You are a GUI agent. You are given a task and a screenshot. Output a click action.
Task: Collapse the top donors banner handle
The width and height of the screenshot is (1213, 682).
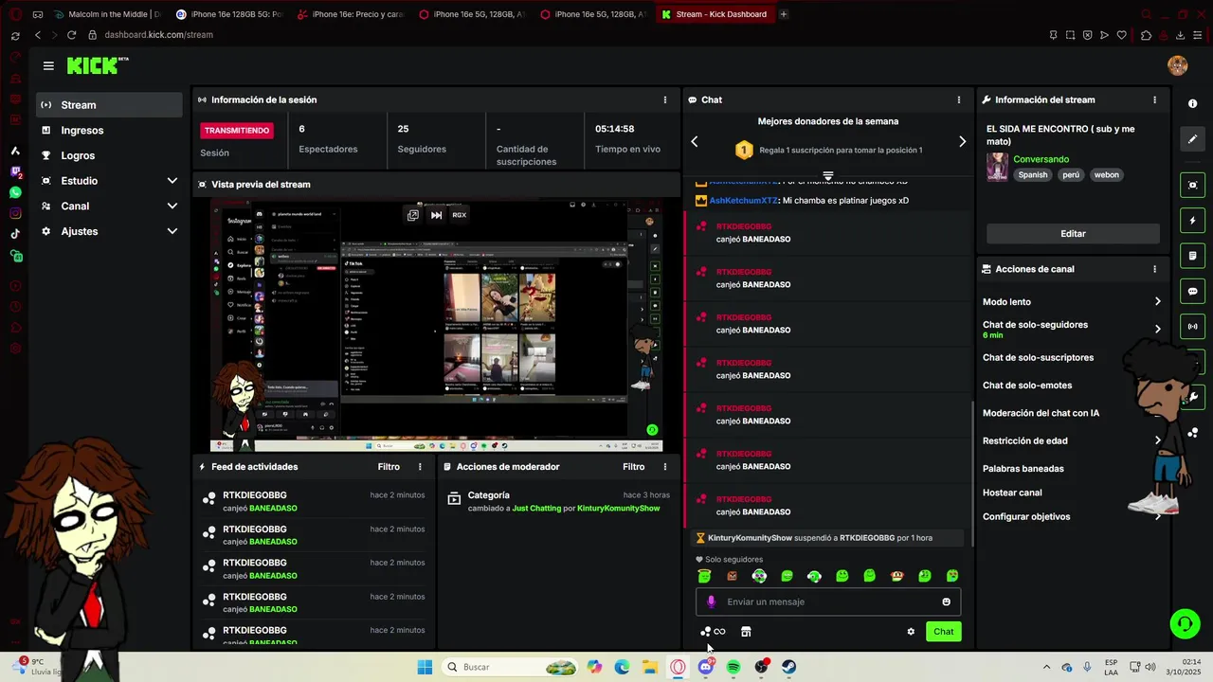(x=827, y=176)
